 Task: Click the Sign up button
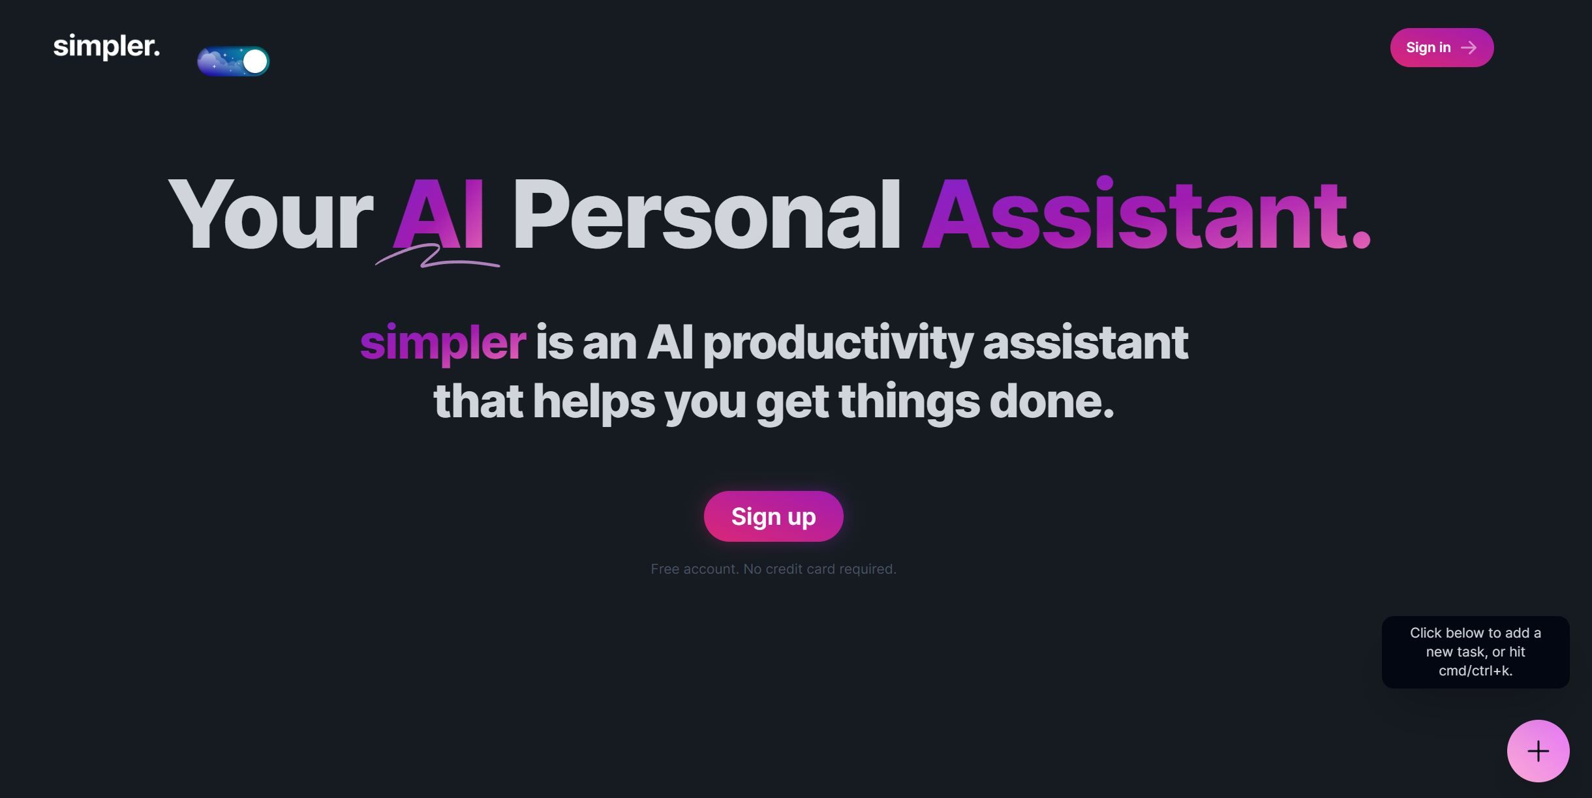pyautogui.click(x=773, y=516)
